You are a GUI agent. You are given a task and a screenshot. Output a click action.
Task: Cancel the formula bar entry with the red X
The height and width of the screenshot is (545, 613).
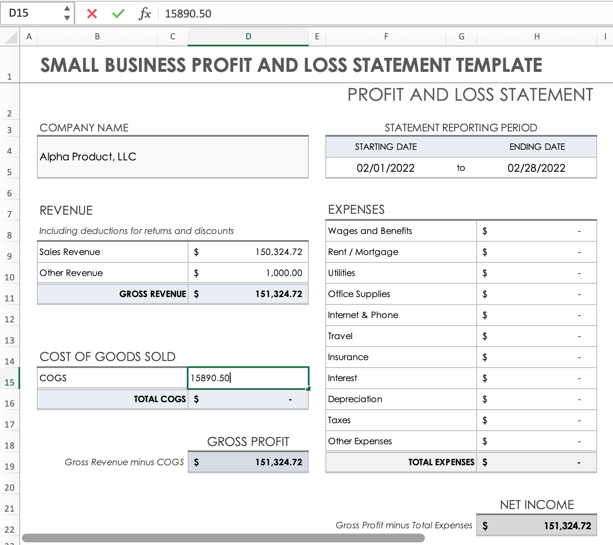[x=92, y=14]
